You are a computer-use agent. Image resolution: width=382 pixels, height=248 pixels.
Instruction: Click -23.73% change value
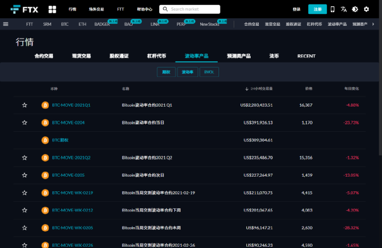click(351, 122)
